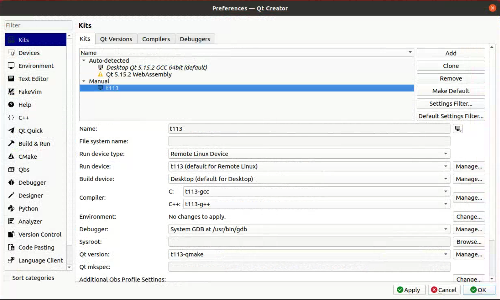
Task: Switch to the Debuggers tab
Action: pos(195,39)
